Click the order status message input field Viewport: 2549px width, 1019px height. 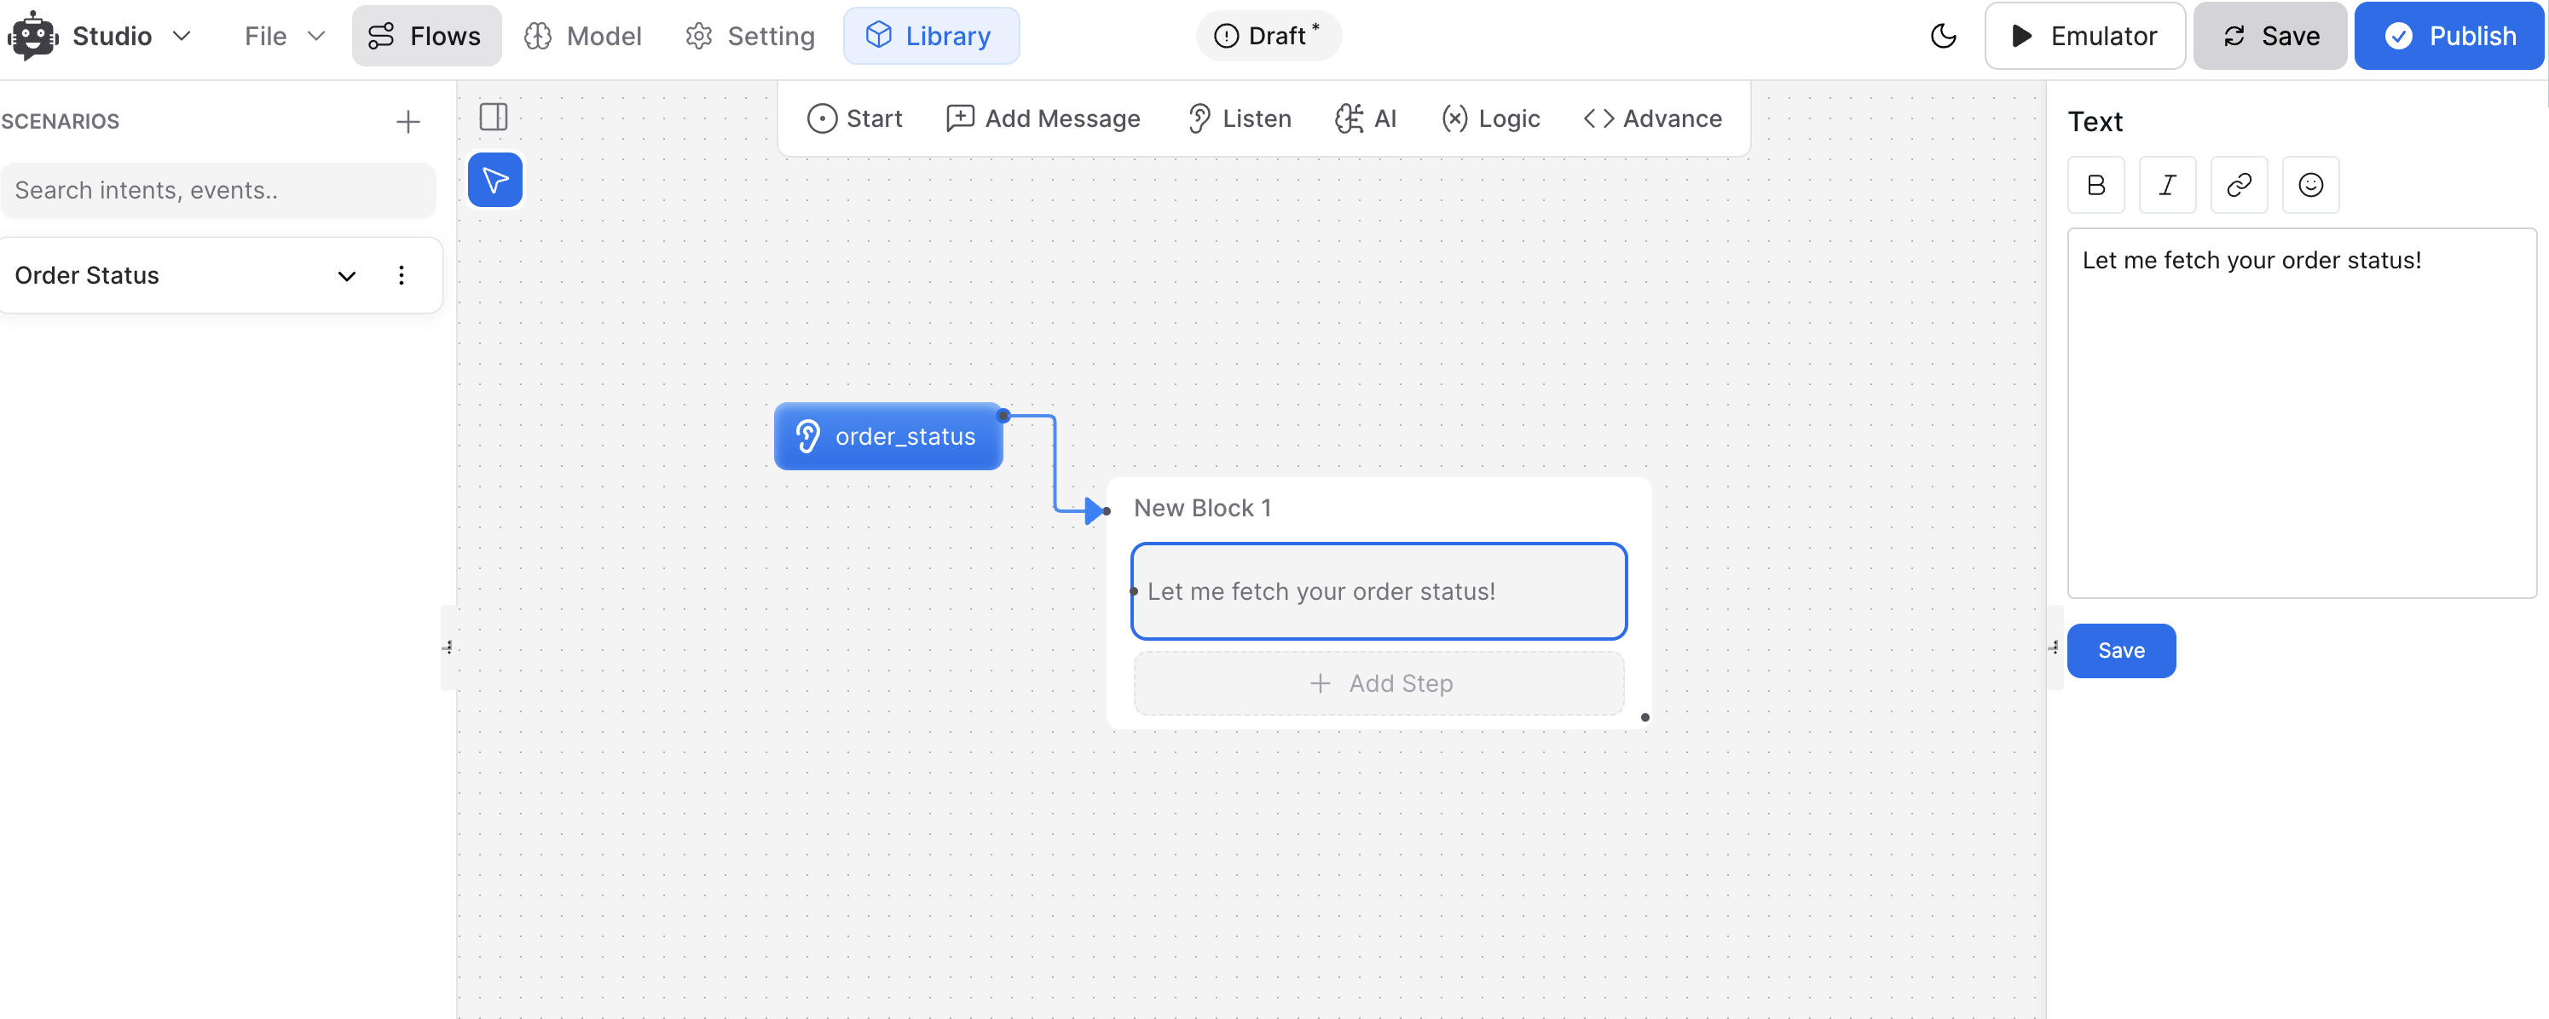pyautogui.click(x=1379, y=590)
